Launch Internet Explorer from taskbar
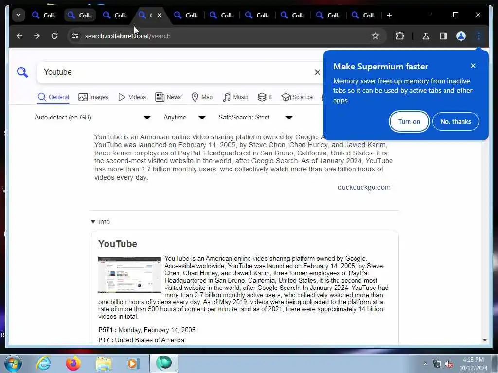 point(43,363)
